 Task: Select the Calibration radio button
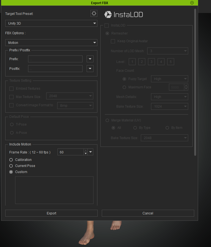pos(11,160)
